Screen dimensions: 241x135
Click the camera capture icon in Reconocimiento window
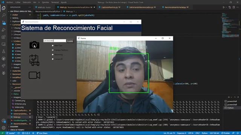click(34, 45)
